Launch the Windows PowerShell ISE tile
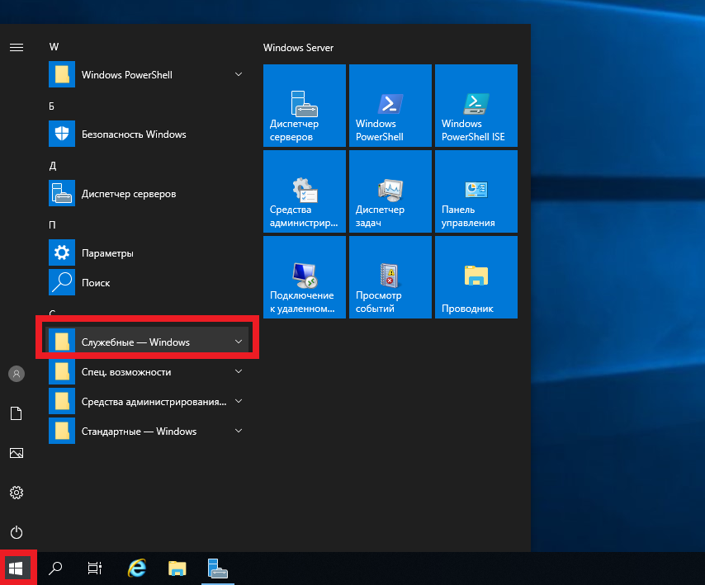705x585 pixels. tap(476, 106)
